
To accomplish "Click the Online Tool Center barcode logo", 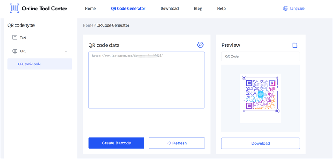I will (15, 8).
